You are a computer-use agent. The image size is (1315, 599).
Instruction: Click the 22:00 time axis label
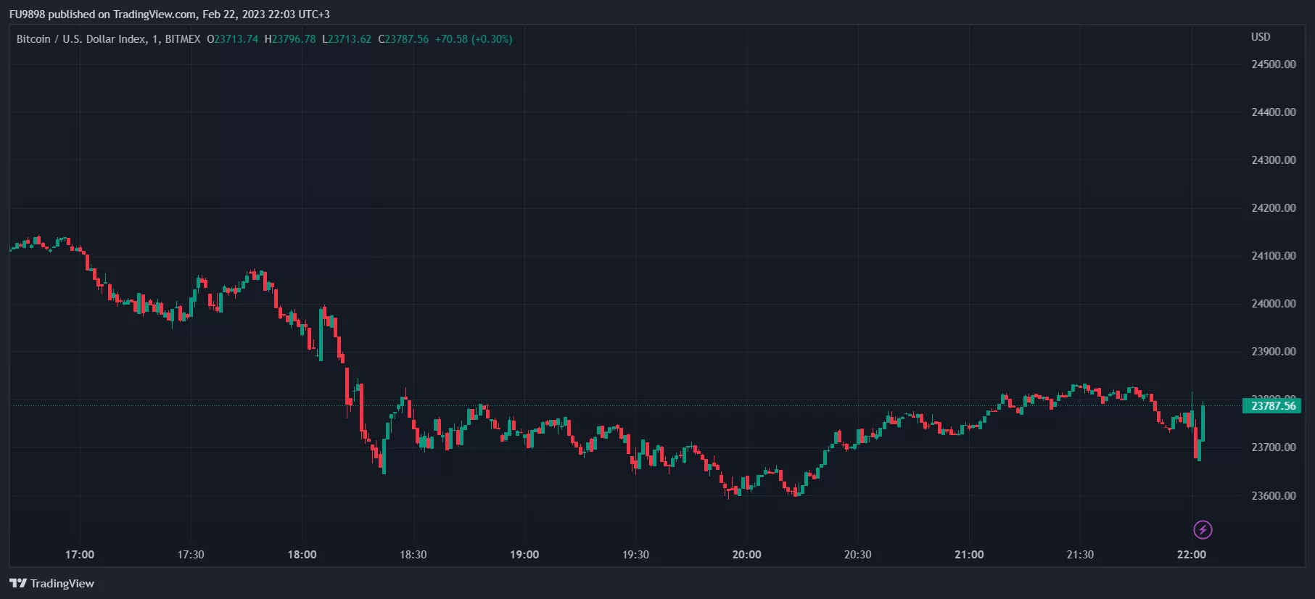coord(1191,554)
